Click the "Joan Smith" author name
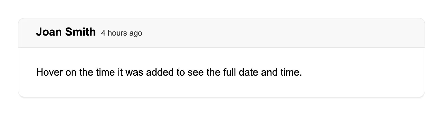This screenshot has height=124, width=443. coord(66,32)
